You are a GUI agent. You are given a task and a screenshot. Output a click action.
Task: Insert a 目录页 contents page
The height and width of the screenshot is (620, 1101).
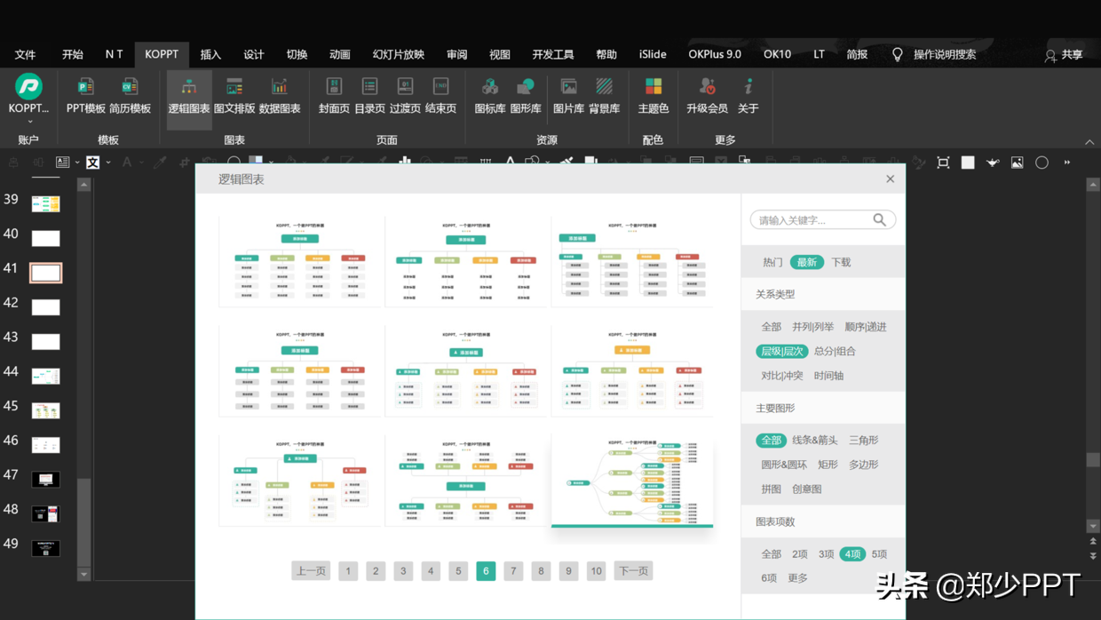[369, 86]
